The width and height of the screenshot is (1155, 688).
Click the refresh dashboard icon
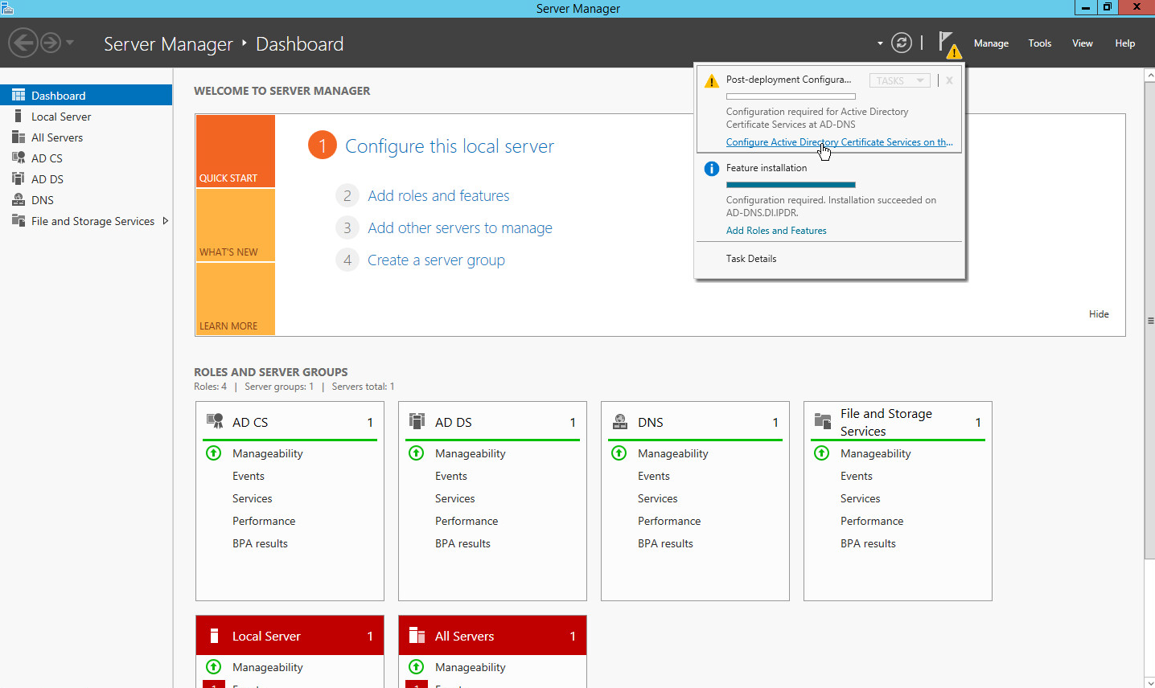[902, 43]
